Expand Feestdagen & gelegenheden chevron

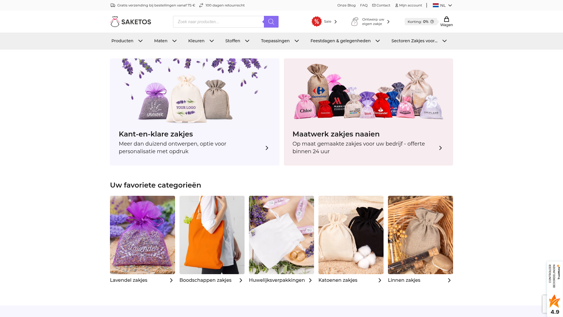378,41
